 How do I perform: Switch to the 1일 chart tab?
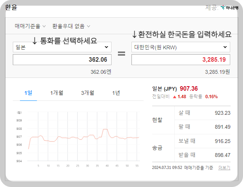click(x=28, y=93)
